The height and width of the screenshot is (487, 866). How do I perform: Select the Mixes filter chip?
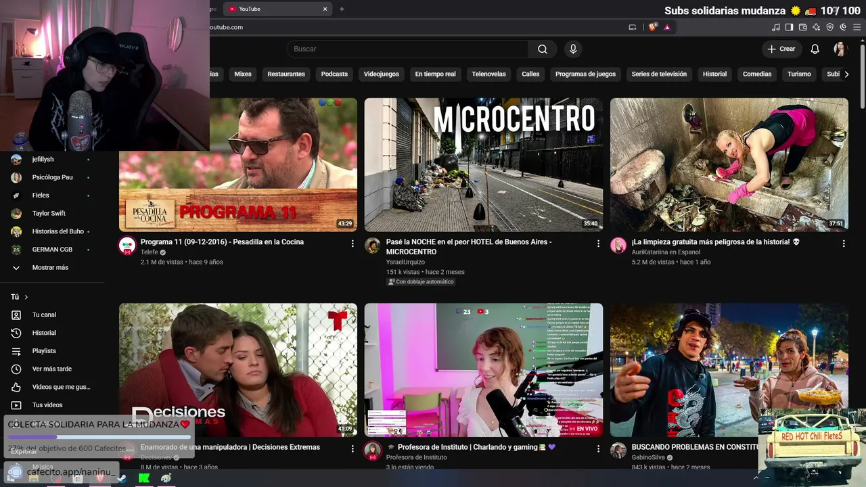(243, 74)
